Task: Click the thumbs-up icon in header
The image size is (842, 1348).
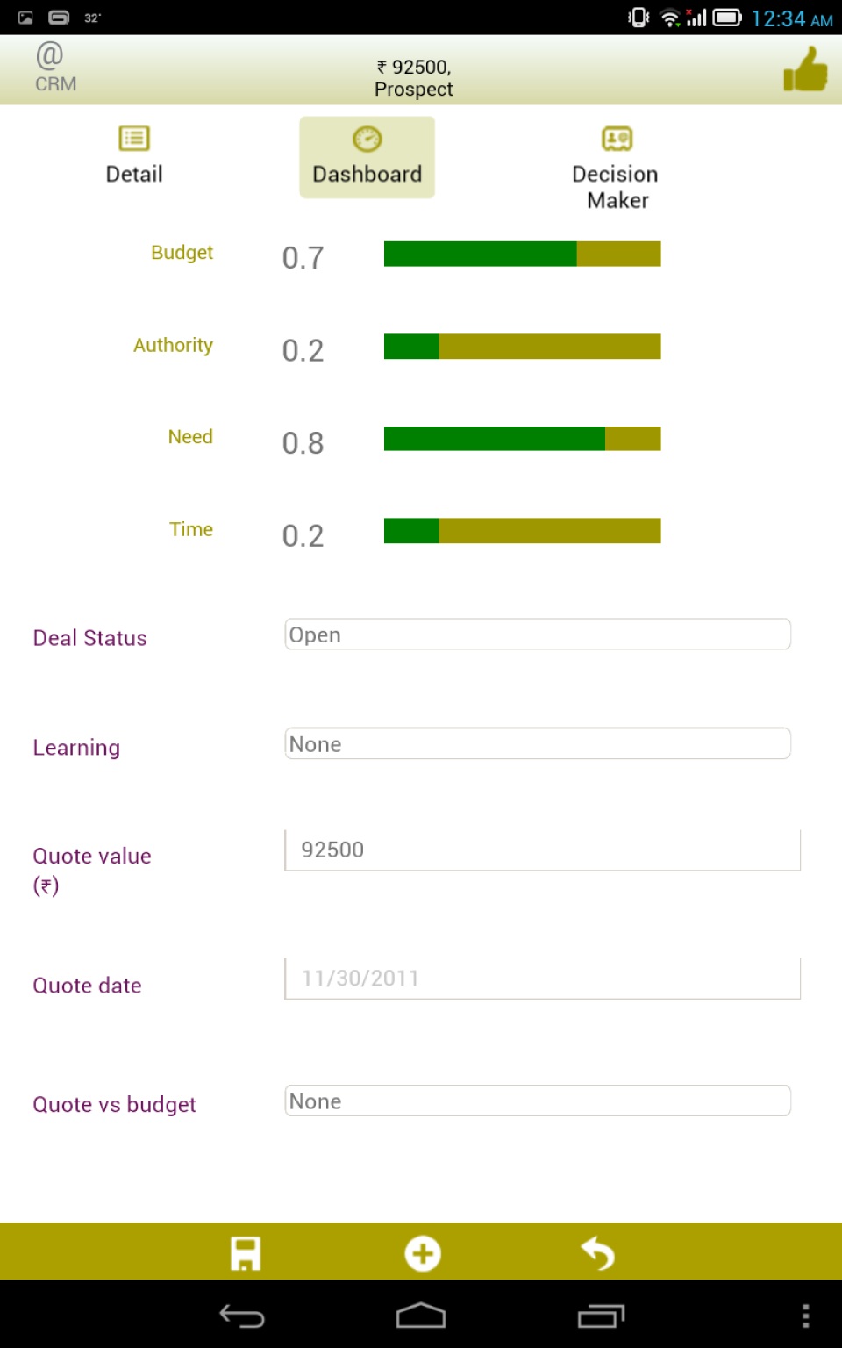Action: pos(805,69)
